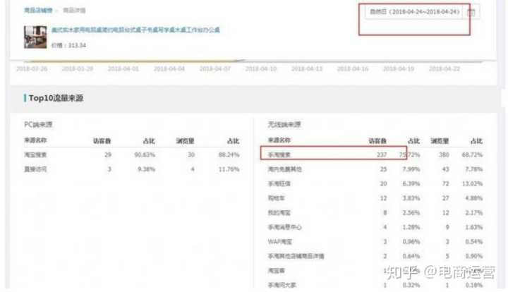Click visitor count 237 in wireless table
Viewport: 508px width, 292px height.
[382, 154]
